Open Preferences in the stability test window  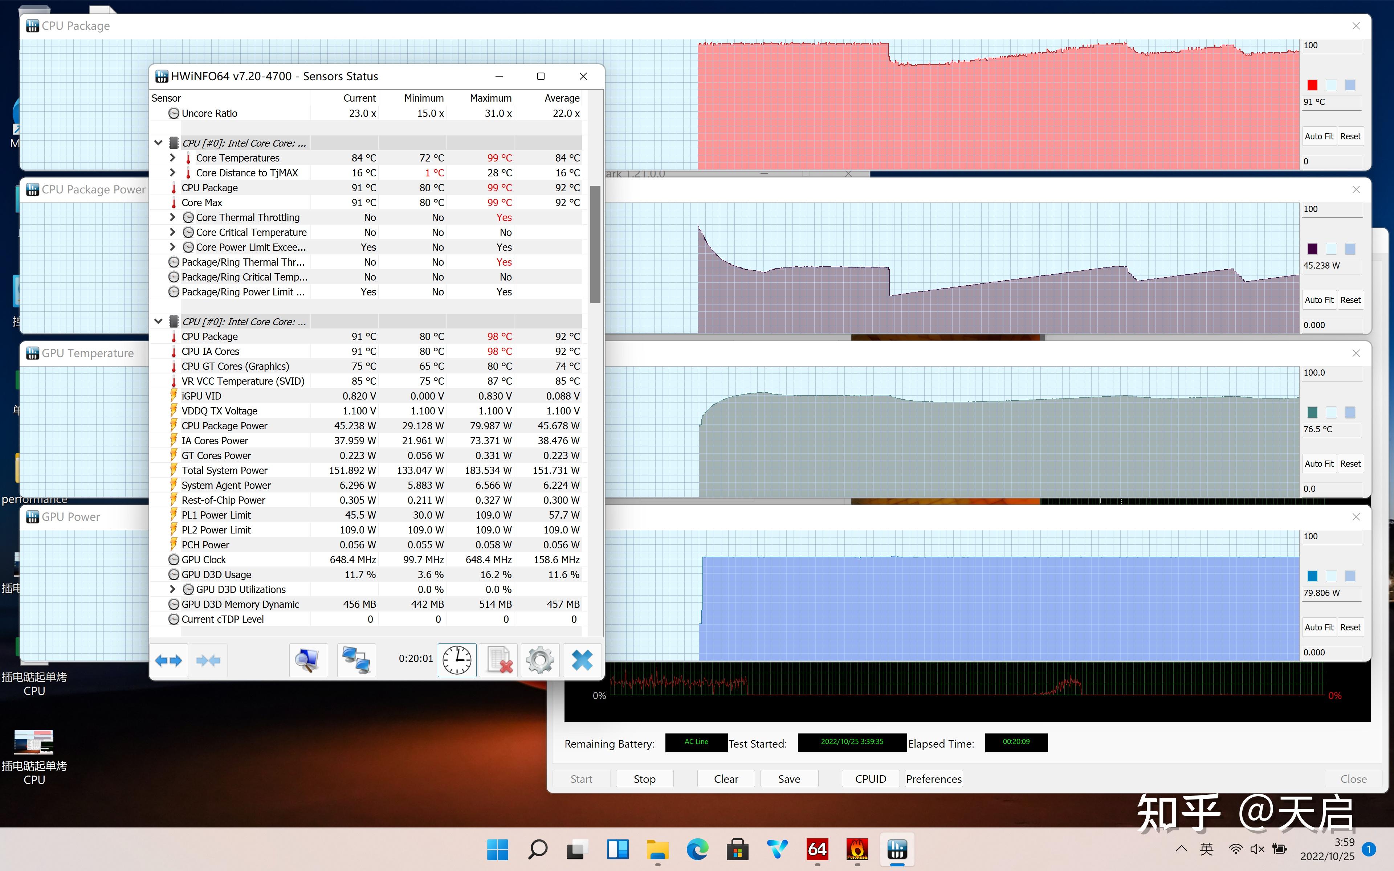pyautogui.click(x=934, y=779)
